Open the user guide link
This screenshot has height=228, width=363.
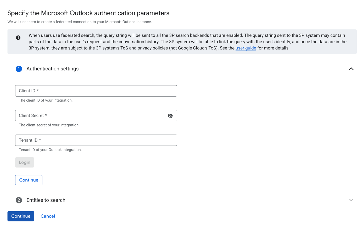point(246,48)
